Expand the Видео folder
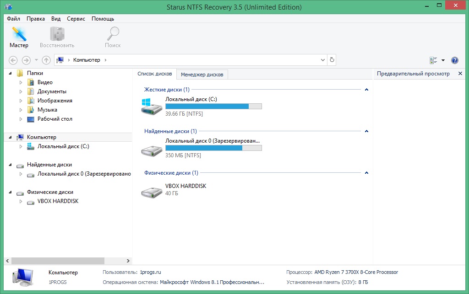 pos(21,82)
